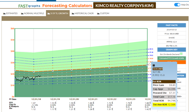Click the 12/31/21 marker on orange line
Viewport: 189px width, 112px height.
[x=91, y=69]
